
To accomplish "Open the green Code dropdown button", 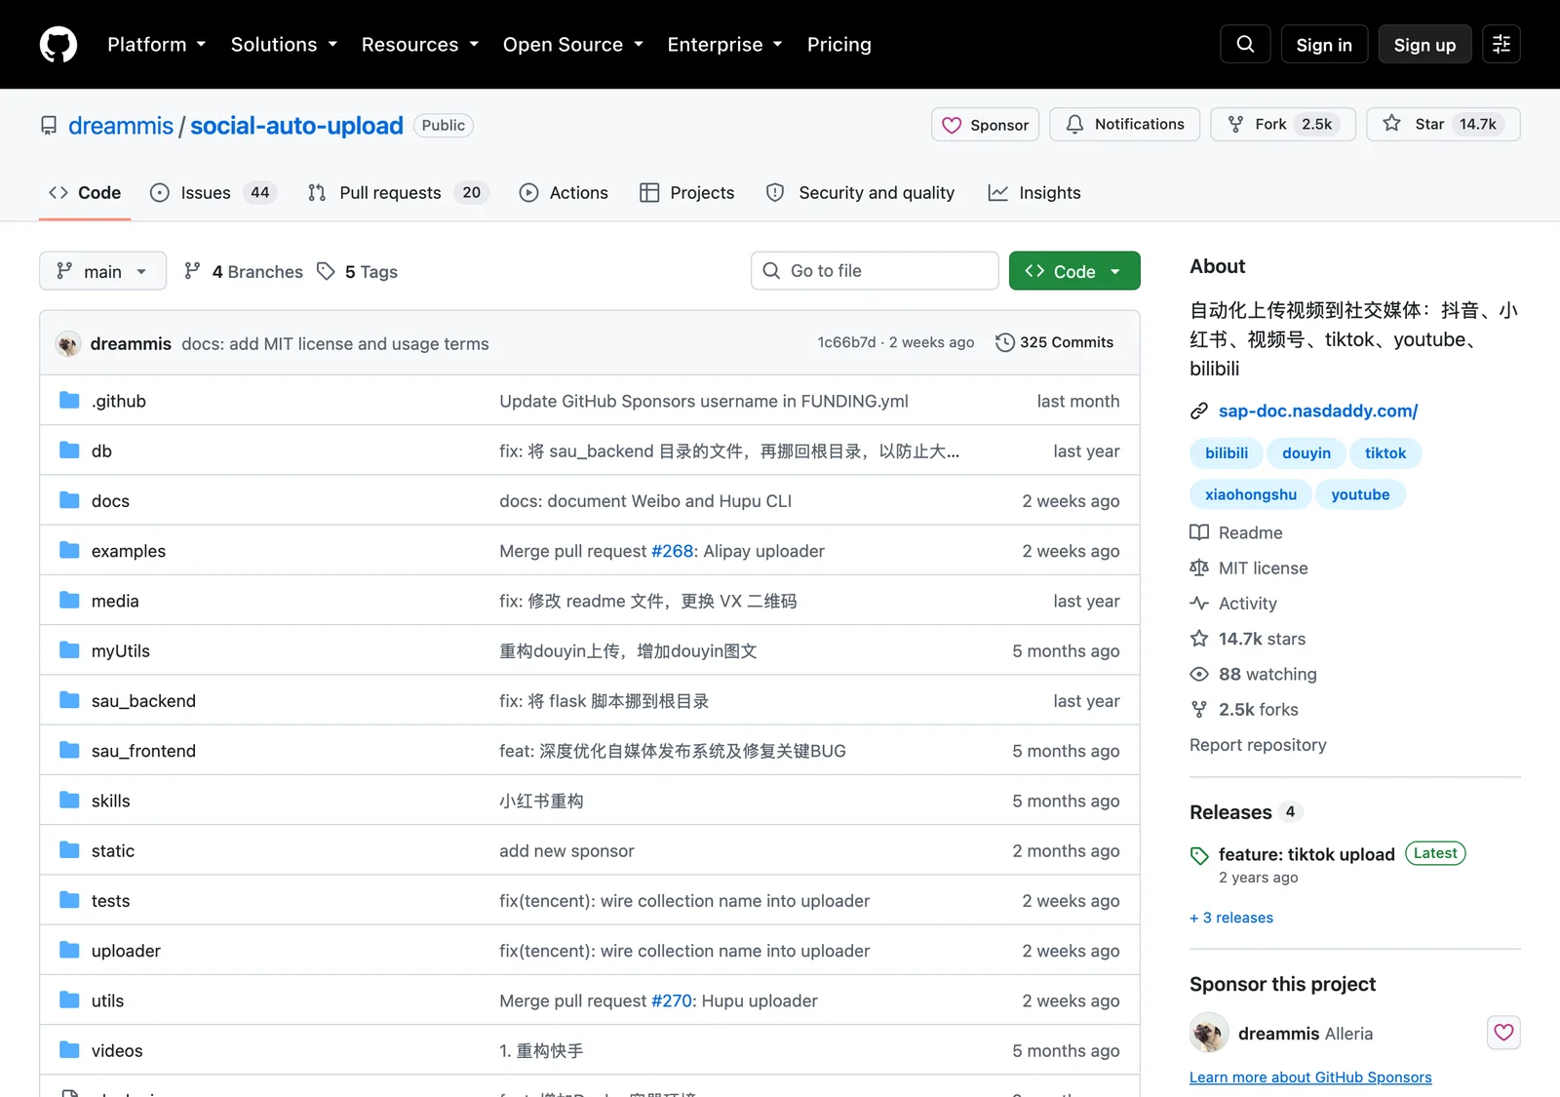I will click(x=1074, y=271).
